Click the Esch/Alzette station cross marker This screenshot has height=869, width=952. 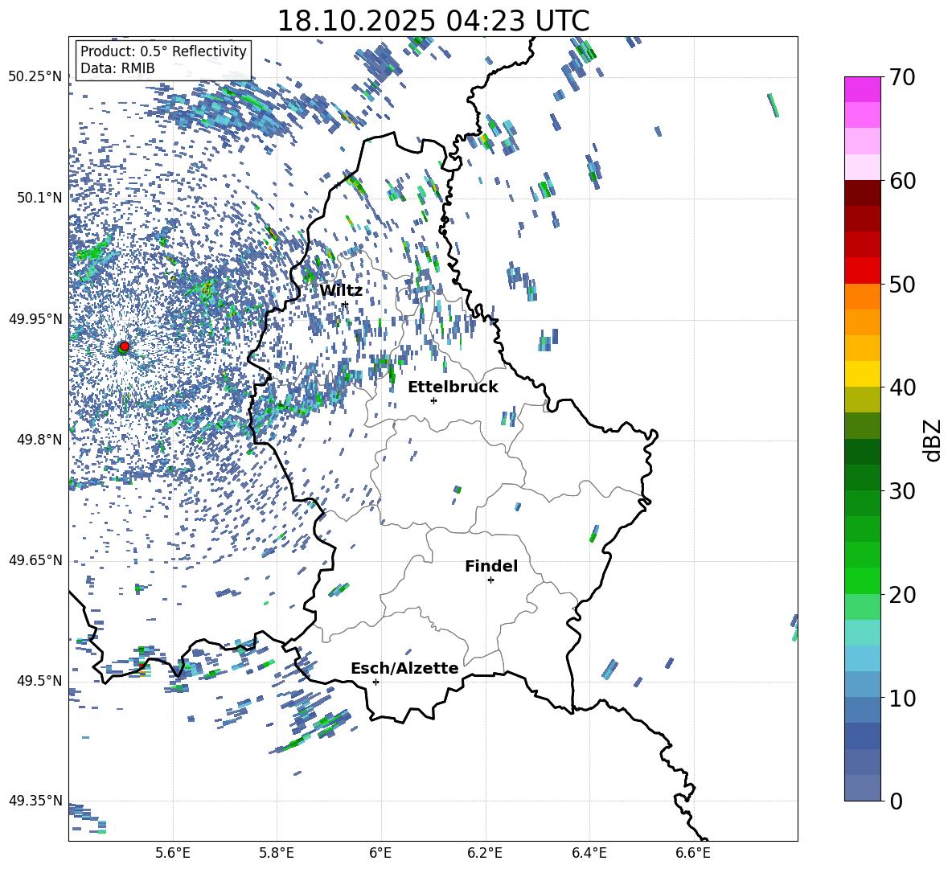[x=375, y=682]
